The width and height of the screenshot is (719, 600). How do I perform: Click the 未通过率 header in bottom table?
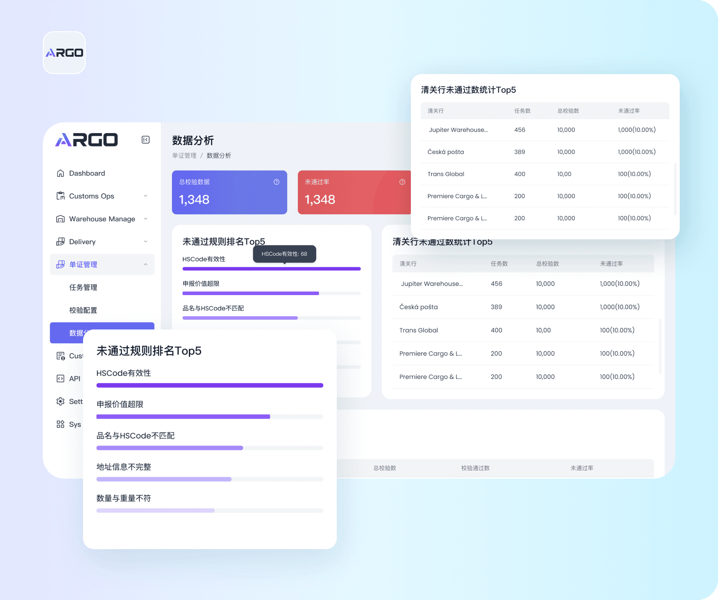[582, 468]
